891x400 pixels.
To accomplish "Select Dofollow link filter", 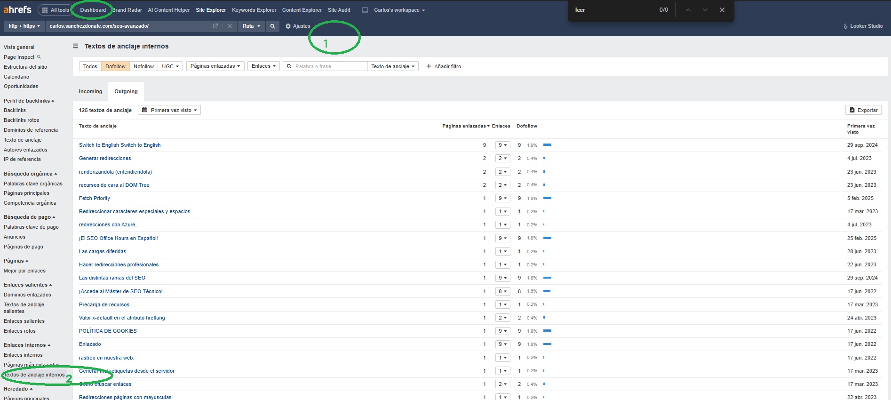I will click(x=115, y=66).
